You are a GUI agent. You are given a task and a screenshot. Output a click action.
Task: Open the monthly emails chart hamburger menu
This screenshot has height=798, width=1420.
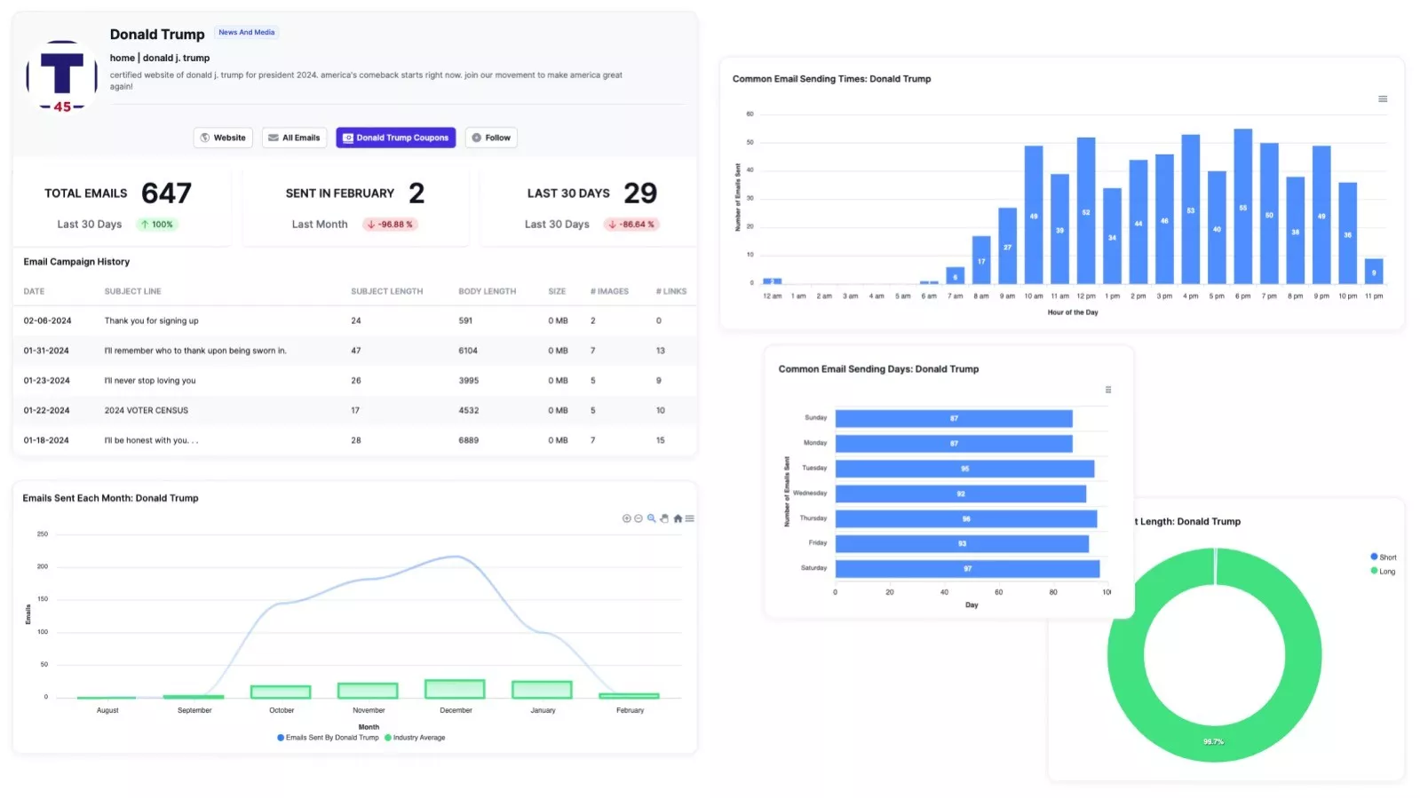[690, 518]
